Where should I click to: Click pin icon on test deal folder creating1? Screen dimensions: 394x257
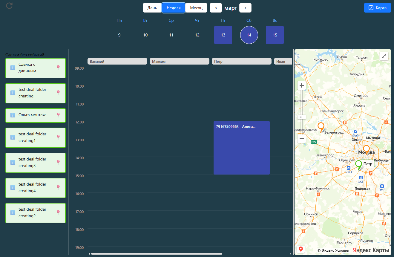click(58, 137)
